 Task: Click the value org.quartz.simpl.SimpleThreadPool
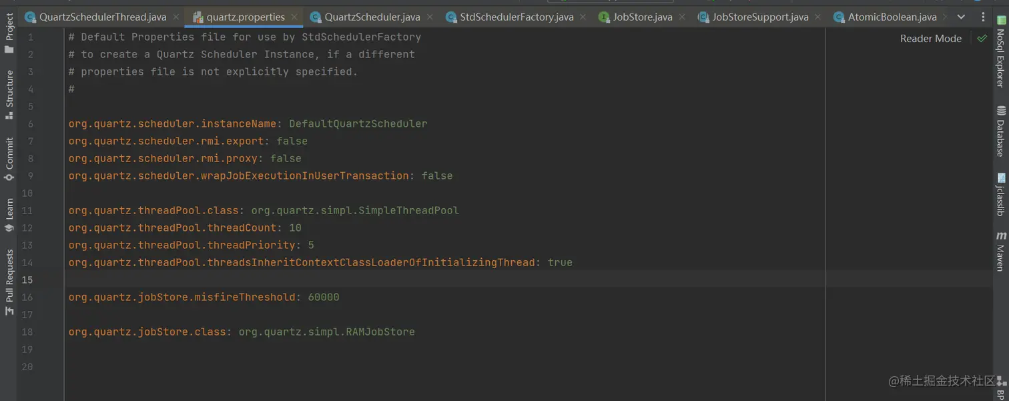[355, 210]
